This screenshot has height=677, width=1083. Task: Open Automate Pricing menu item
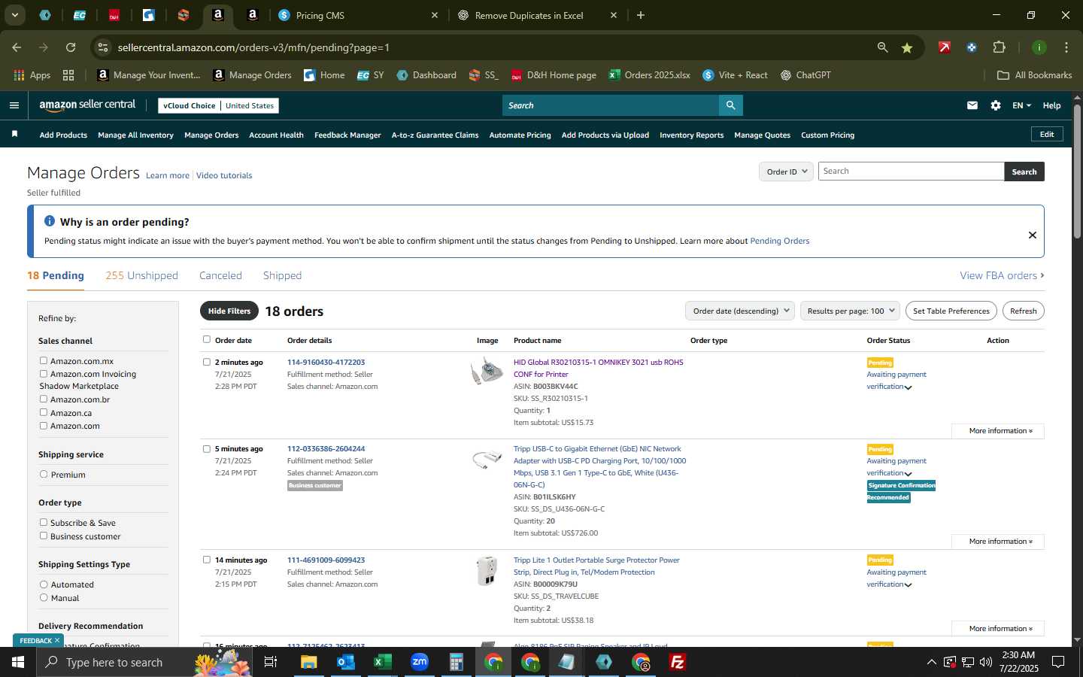pos(520,135)
